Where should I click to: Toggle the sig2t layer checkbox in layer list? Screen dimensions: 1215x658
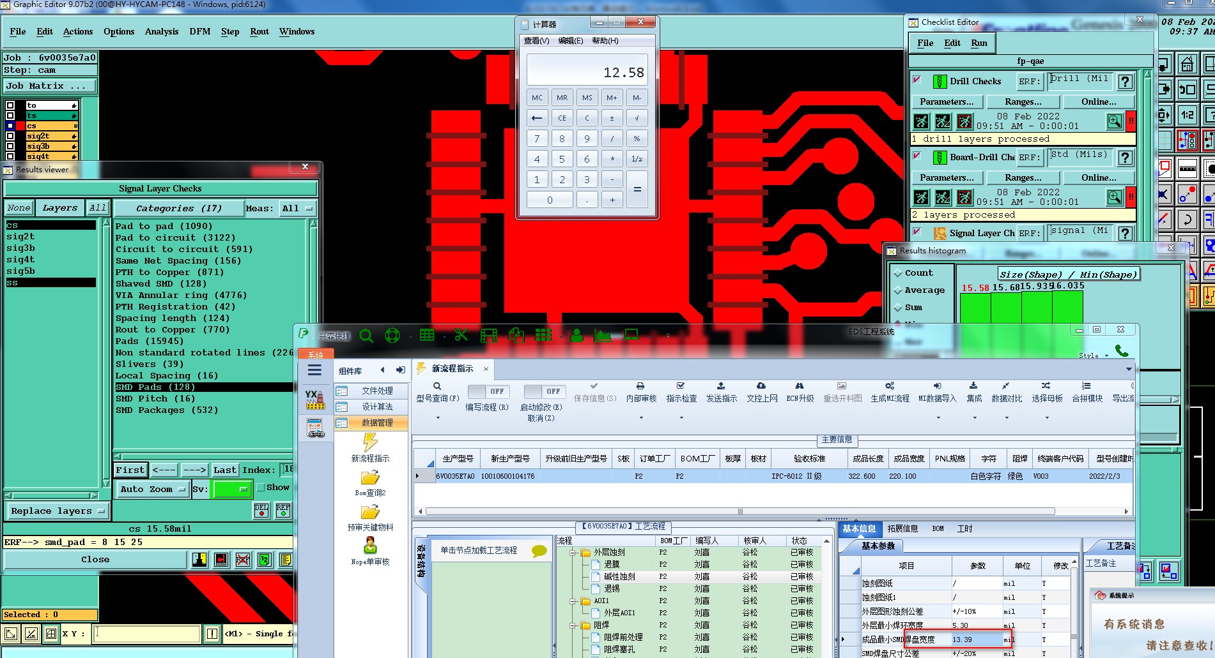[10, 136]
